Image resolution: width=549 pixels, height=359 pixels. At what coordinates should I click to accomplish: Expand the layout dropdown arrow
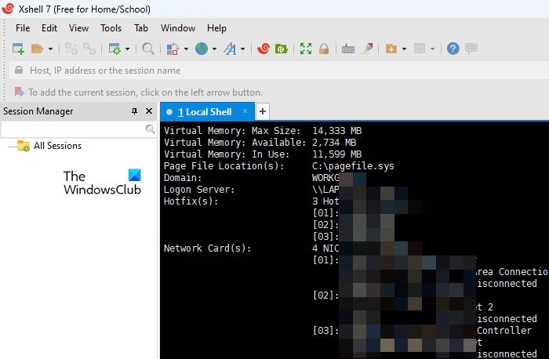click(432, 49)
